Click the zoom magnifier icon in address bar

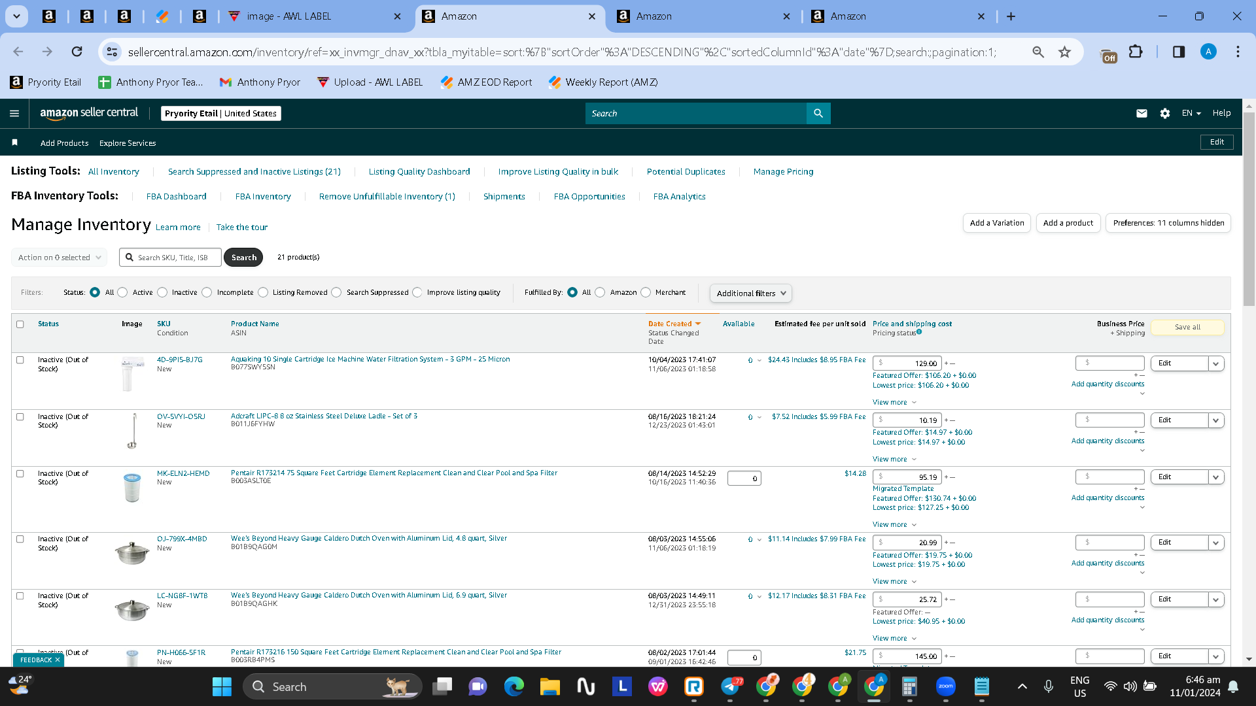coord(1038,52)
